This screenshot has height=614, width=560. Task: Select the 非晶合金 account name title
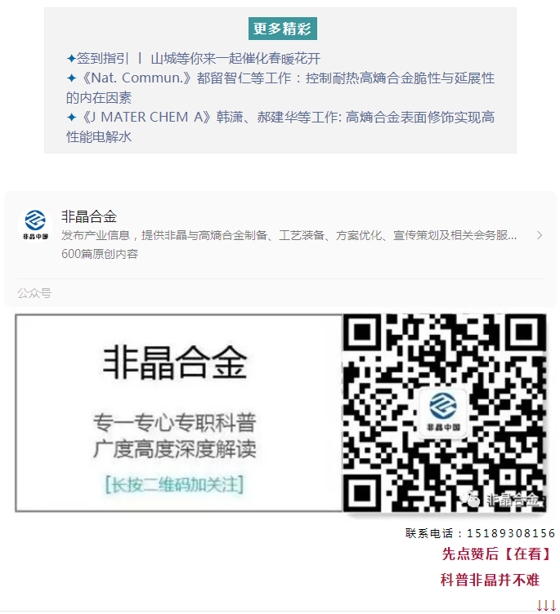coord(89,216)
